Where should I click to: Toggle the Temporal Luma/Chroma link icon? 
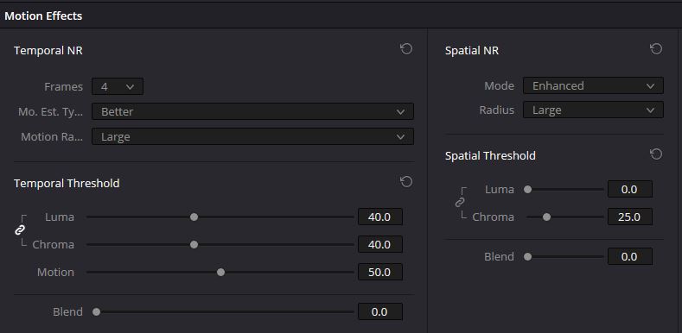point(20,230)
